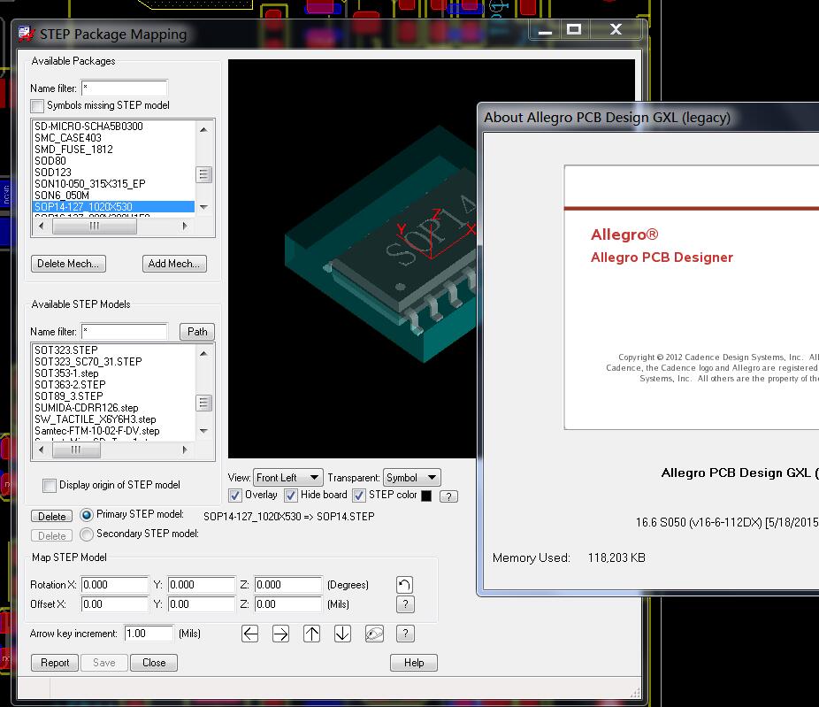Click the left arrow move button
Screen dimensions: 819x707
[250, 634]
